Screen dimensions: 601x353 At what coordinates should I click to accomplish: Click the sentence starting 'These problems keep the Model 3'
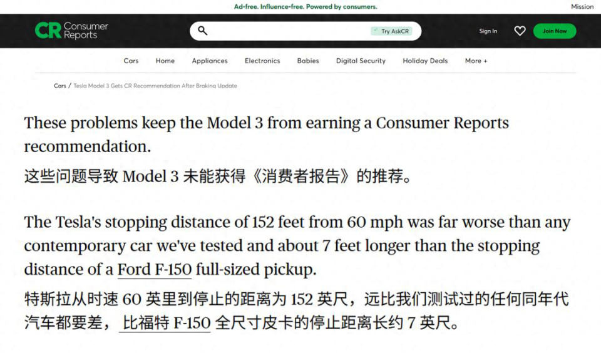click(267, 135)
